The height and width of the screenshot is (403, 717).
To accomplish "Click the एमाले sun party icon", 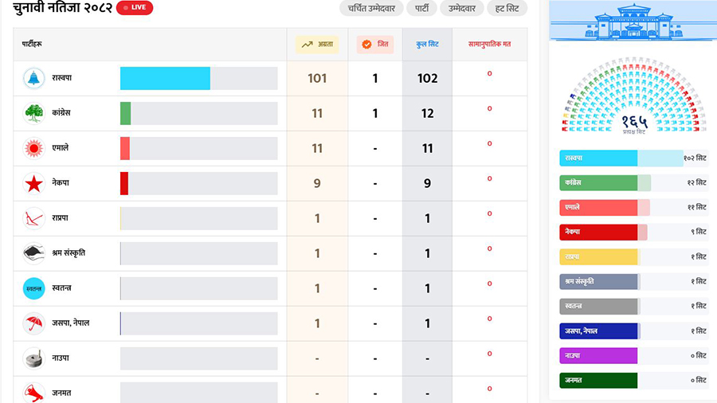I will coord(34,148).
